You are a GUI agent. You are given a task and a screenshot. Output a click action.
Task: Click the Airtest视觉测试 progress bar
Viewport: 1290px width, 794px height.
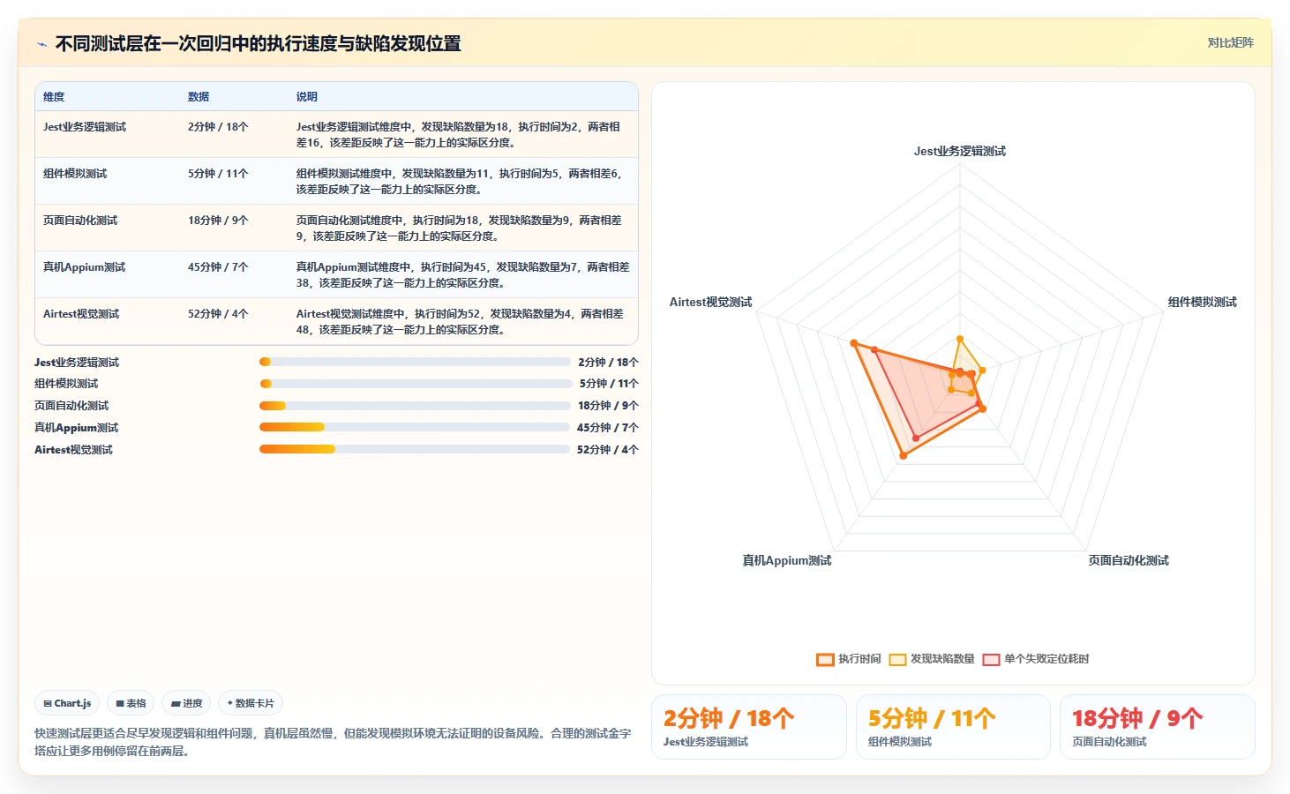click(x=415, y=449)
